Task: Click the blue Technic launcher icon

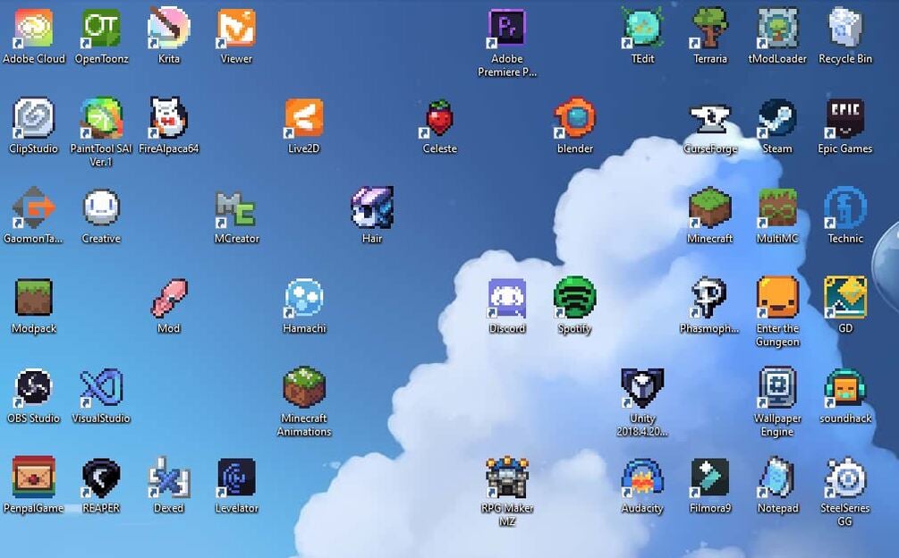Action: point(845,207)
